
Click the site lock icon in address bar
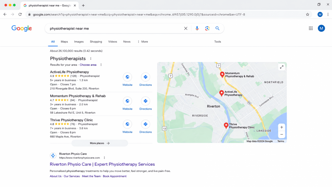(x=30, y=14)
